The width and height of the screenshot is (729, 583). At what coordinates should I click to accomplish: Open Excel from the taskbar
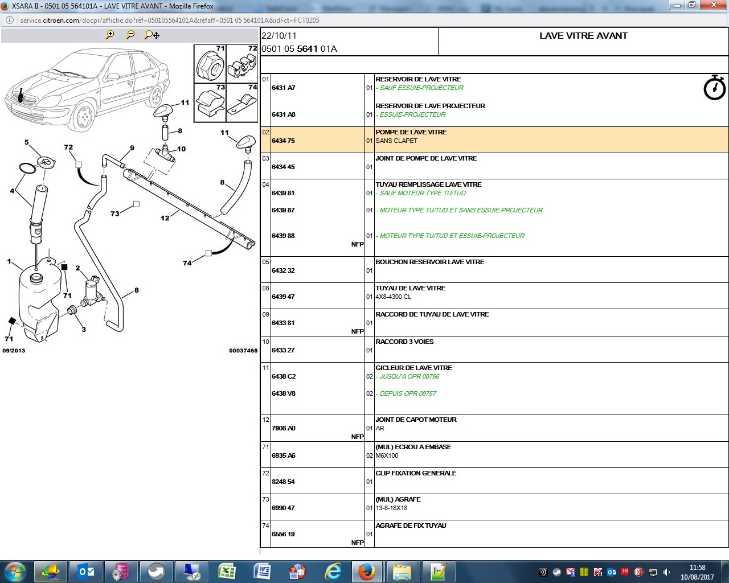tap(227, 572)
